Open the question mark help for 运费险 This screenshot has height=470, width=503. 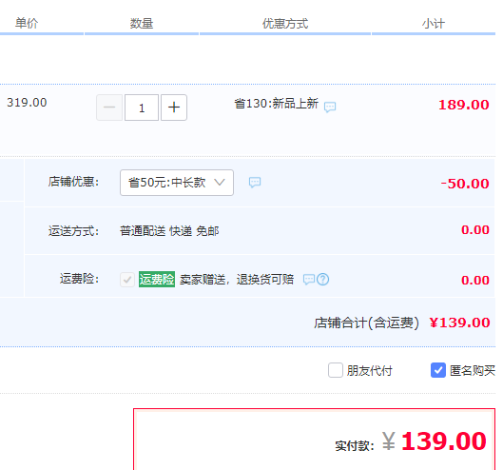[x=322, y=280]
